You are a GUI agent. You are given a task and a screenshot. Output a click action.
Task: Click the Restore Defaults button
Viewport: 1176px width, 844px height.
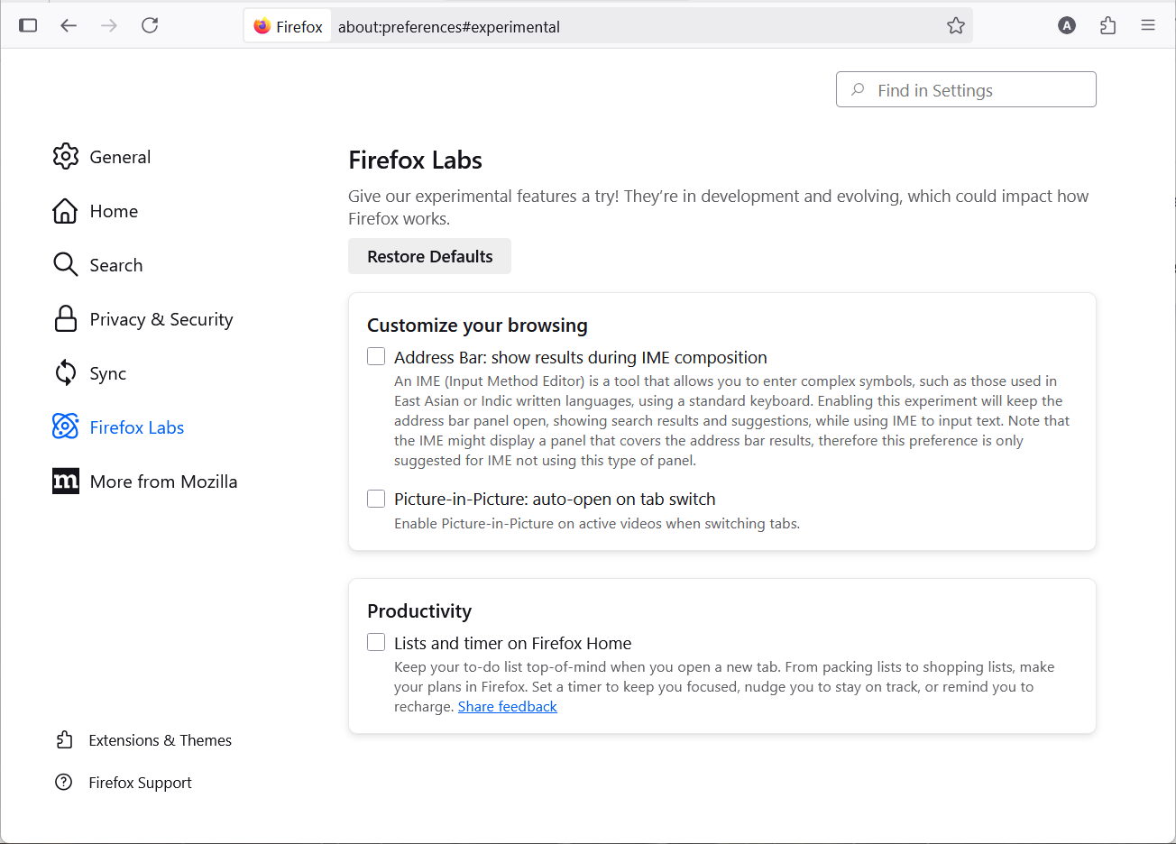429,256
